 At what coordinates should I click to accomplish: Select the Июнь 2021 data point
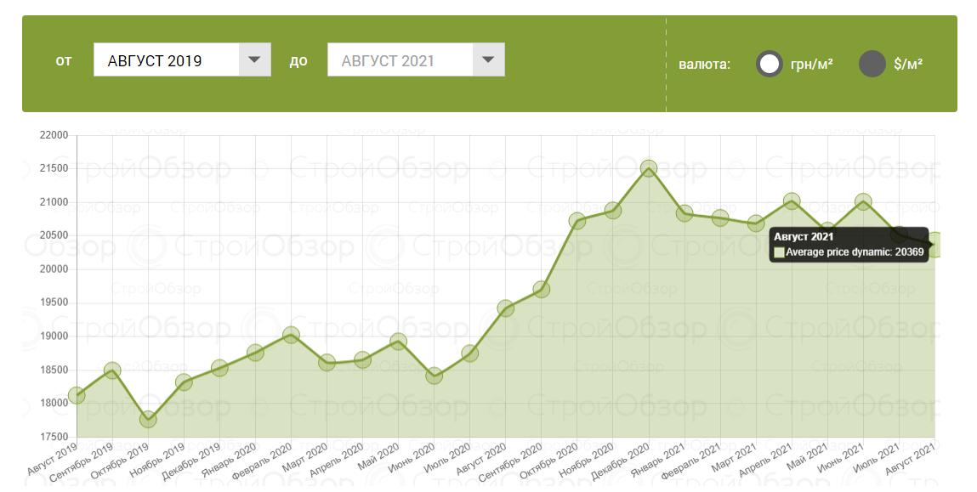coord(863,201)
